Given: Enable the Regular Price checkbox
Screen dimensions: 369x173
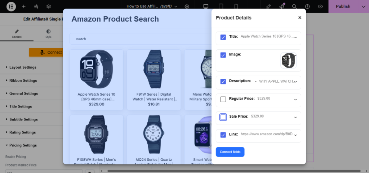Looking at the screenshot, I should click(223, 99).
